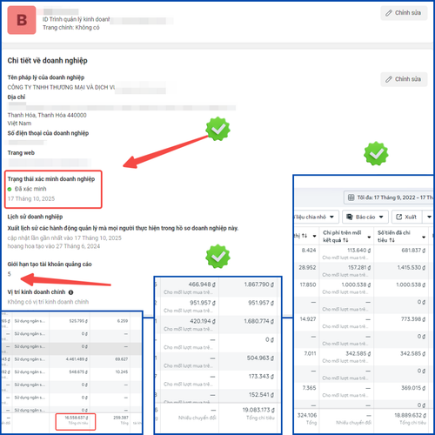Click value 259.387 total in left table
The height and width of the screenshot is (435, 435).
point(121,418)
